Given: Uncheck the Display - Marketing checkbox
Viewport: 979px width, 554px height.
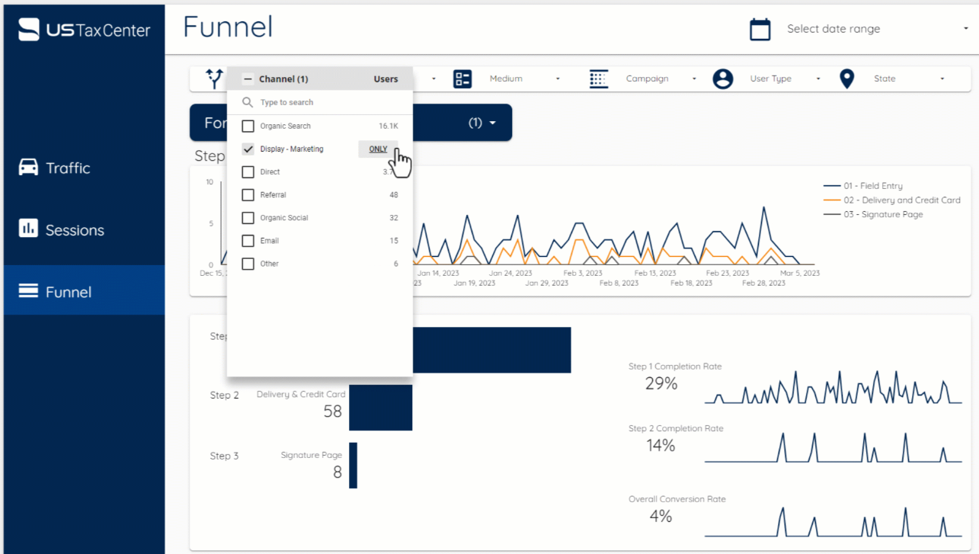Looking at the screenshot, I should click(248, 149).
